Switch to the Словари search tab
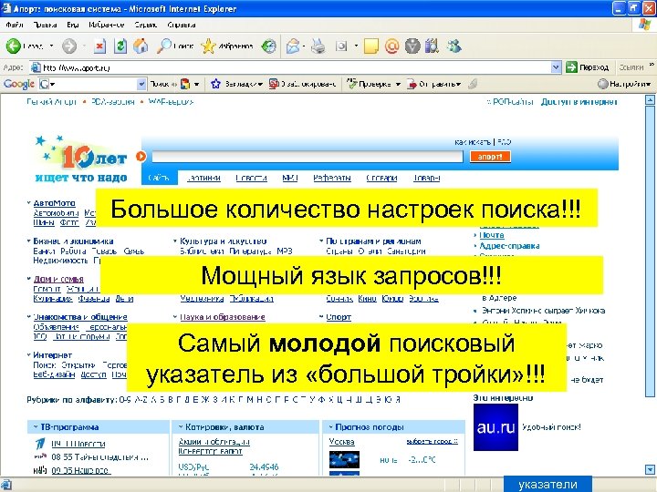This screenshot has width=657, height=492. [x=381, y=178]
